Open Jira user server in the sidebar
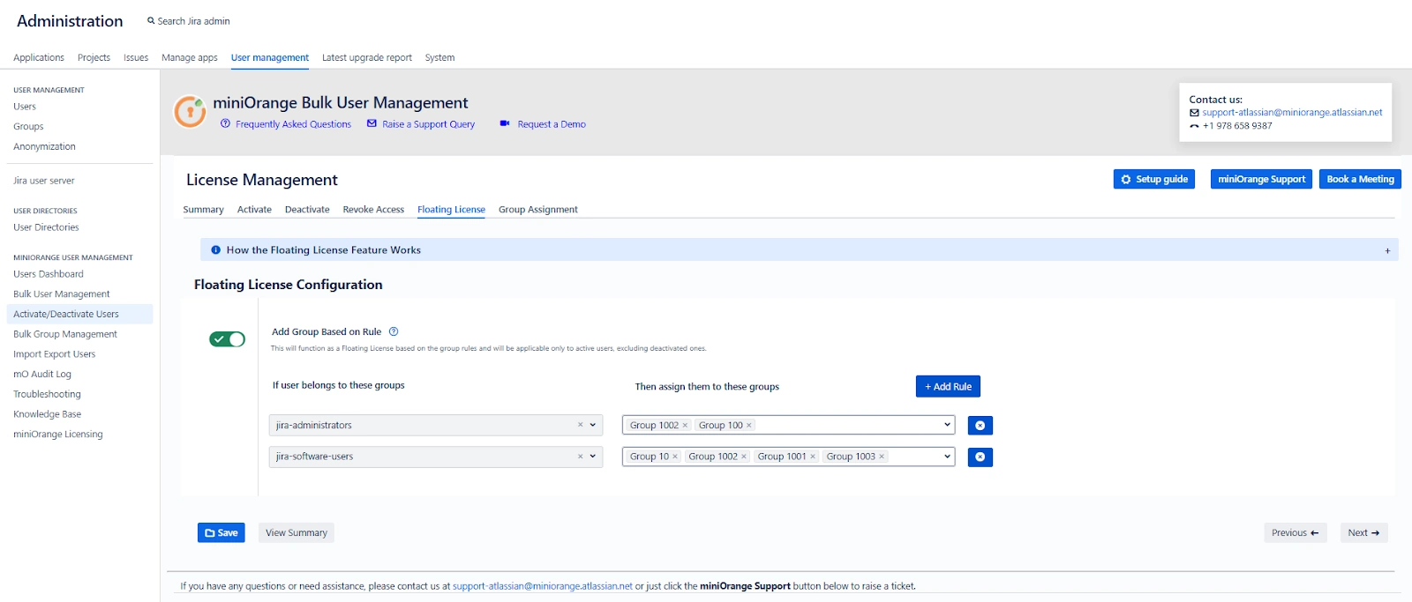1412x602 pixels. click(44, 181)
